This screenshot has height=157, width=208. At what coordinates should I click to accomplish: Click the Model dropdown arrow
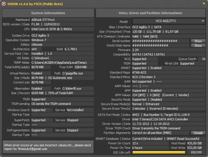tap(203, 21)
